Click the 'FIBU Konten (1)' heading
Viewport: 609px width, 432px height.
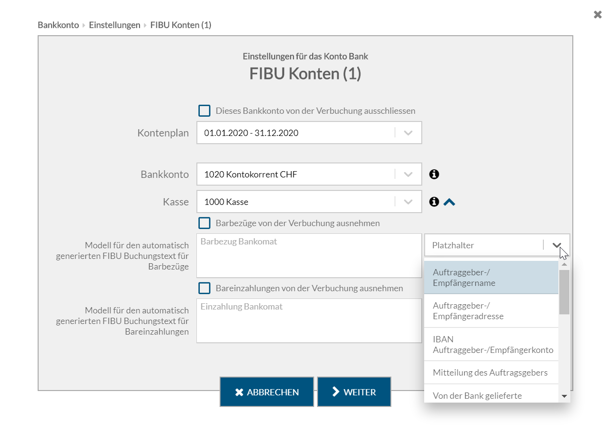pyautogui.click(x=305, y=74)
